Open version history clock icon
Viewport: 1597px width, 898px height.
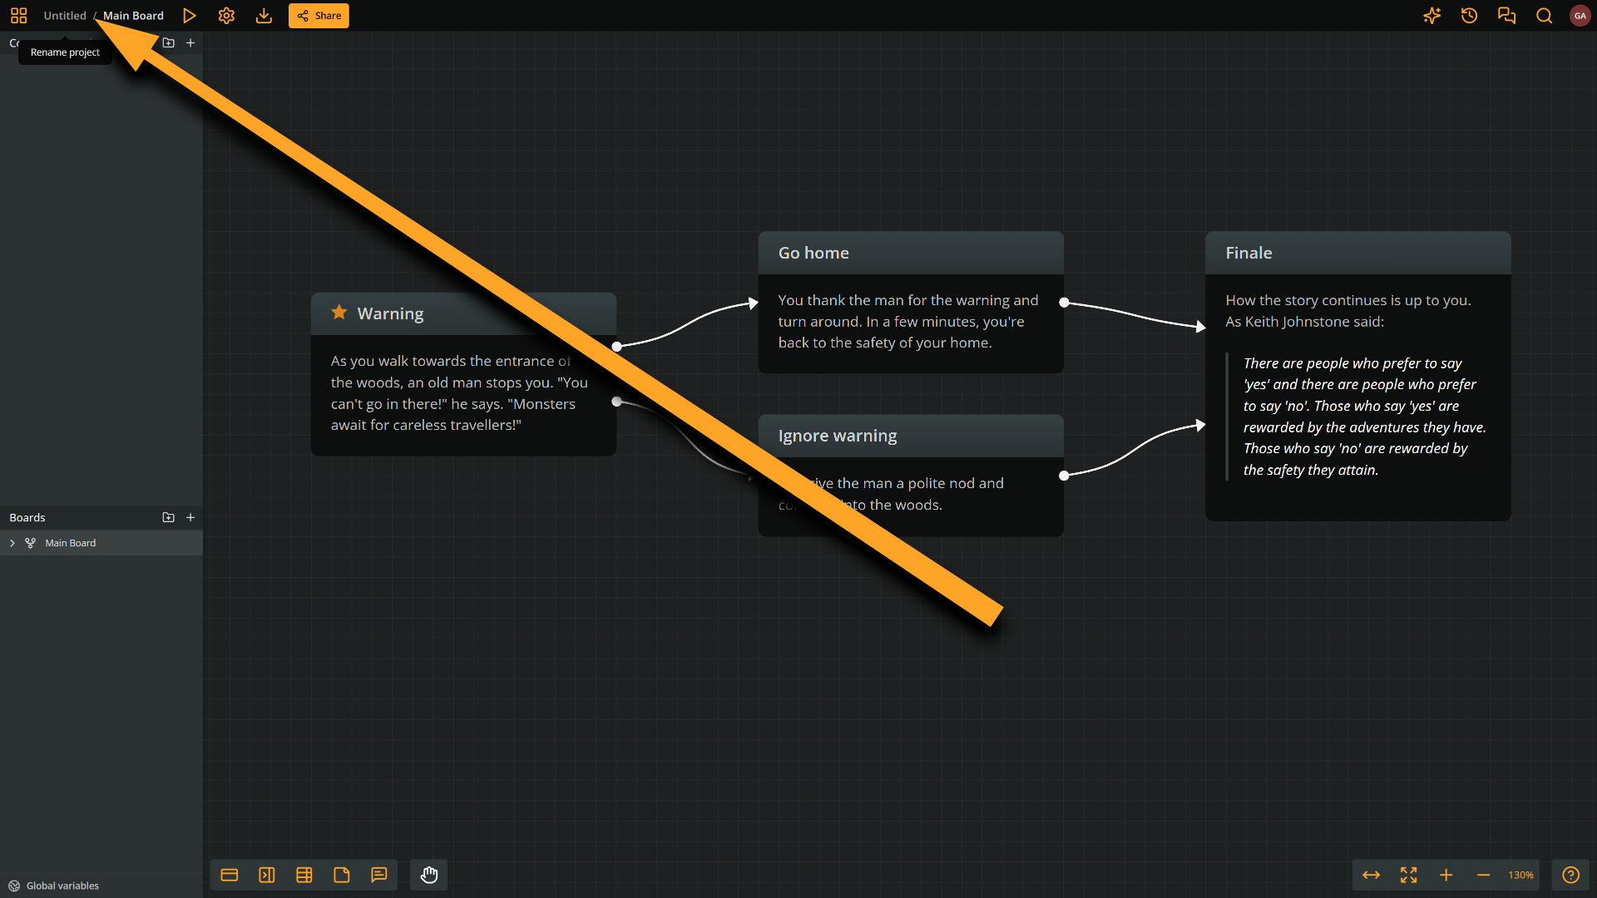tap(1469, 16)
